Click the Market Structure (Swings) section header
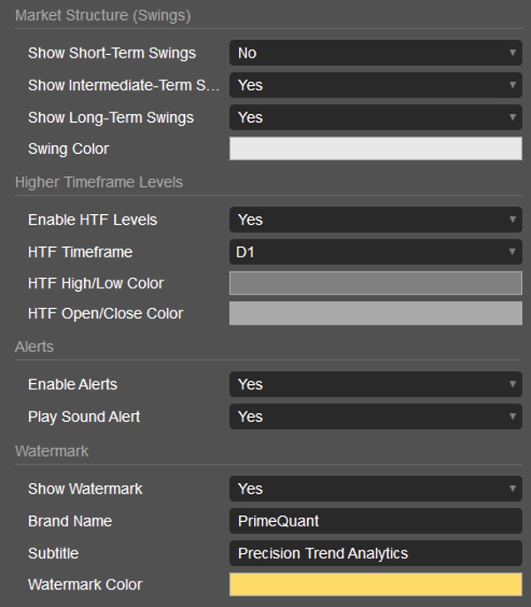The image size is (531, 607). 103,15
